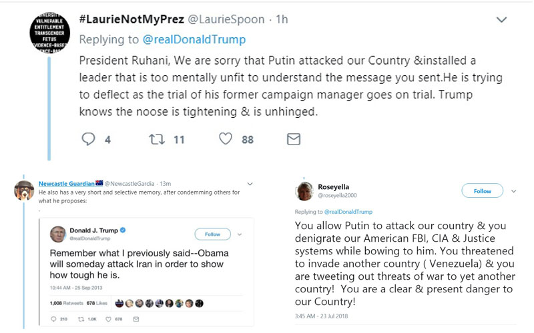Follow Roseyella
The height and width of the screenshot is (333, 534).
click(x=482, y=191)
